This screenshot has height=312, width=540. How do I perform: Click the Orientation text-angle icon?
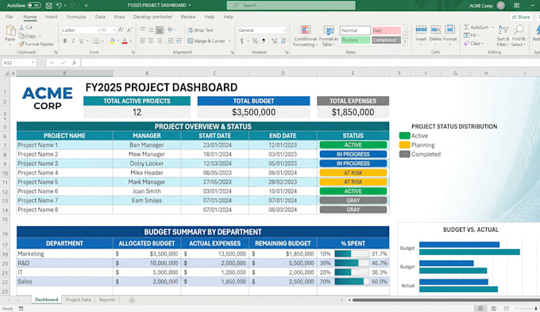171,30
